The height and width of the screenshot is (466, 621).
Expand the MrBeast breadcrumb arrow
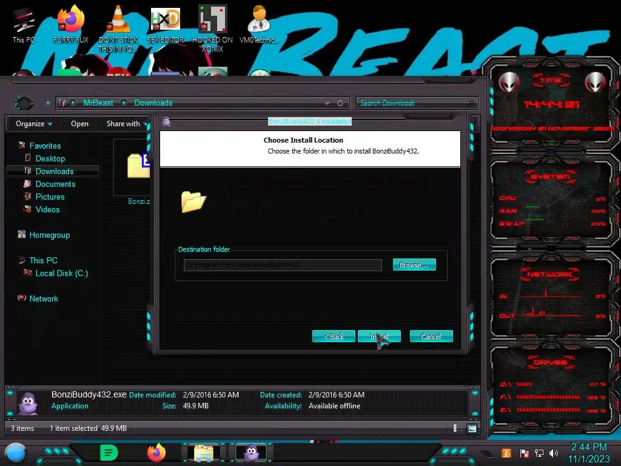124,103
